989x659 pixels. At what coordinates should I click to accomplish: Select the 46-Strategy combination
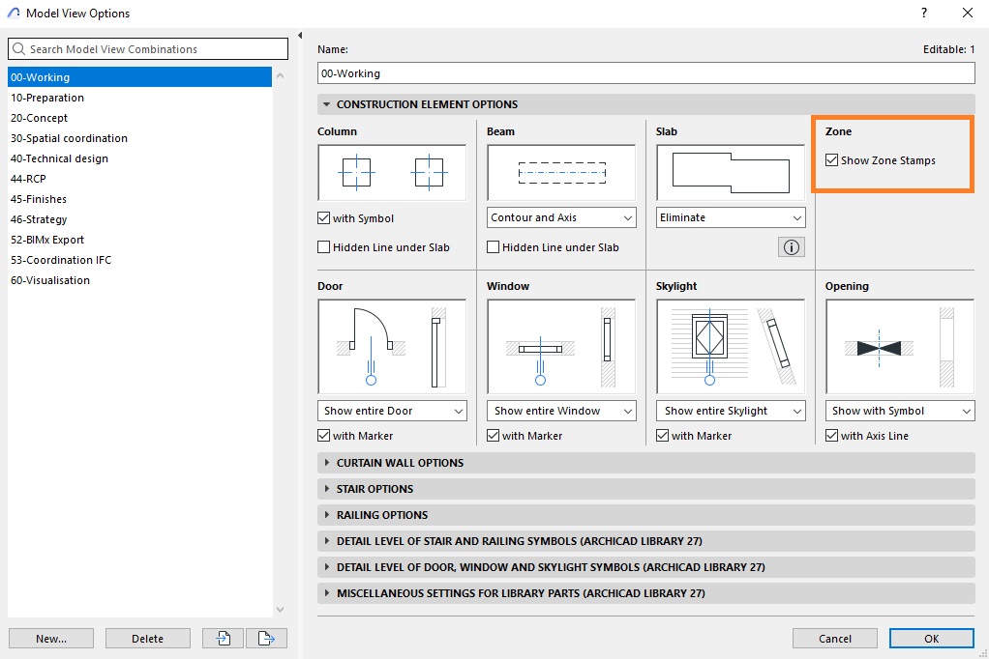tap(140, 219)
